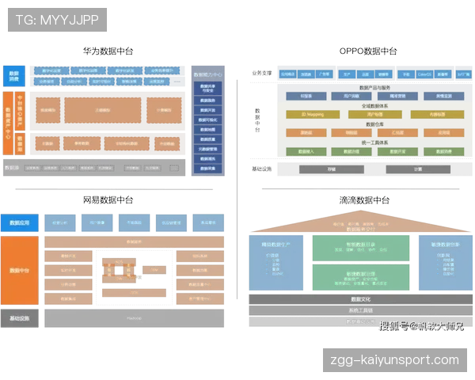
Task: Select the 数据可视化 block
Action: pos(207,120)
